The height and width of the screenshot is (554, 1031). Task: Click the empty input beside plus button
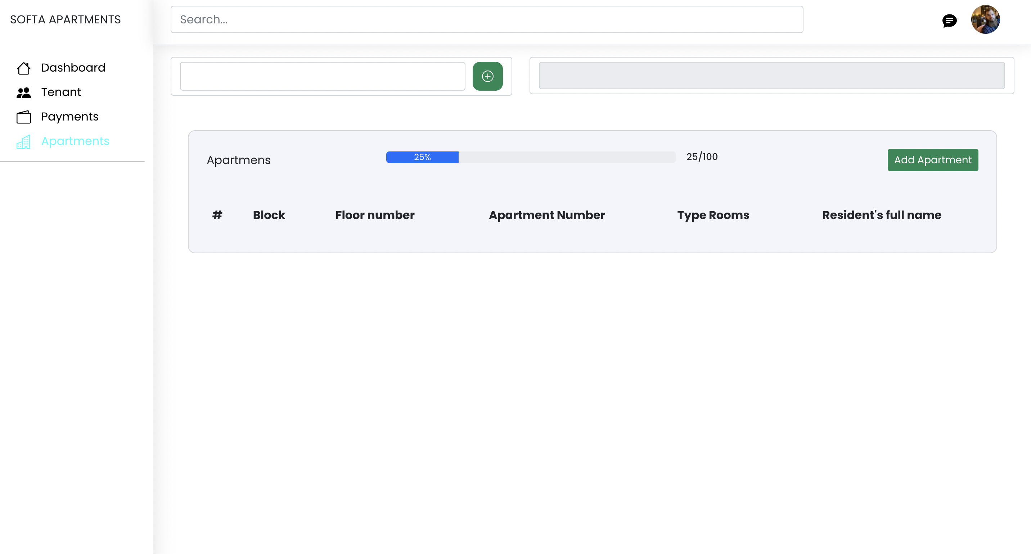click(x=322, y=76)
